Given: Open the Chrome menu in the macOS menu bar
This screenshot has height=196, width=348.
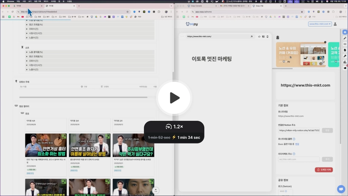Looking at the screenshot, I should [11, 1].
